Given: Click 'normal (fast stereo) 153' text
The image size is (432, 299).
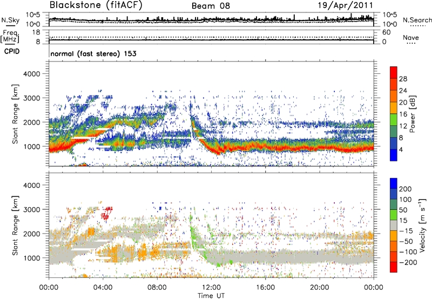Looking at the screenshot, I should pyautogui.click(x=93, y=53).
